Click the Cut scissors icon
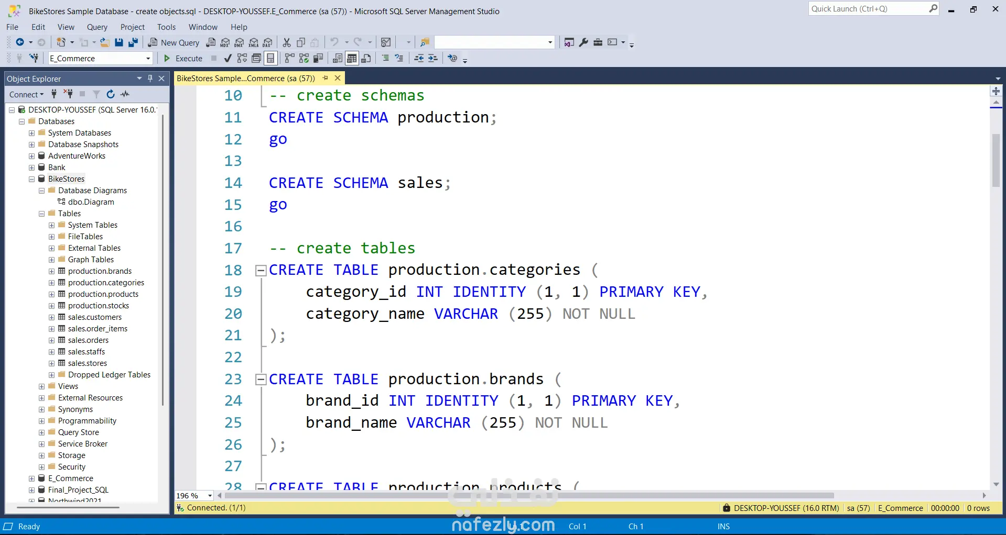The width and height of the screenshot is (1006, 535). 287,42
